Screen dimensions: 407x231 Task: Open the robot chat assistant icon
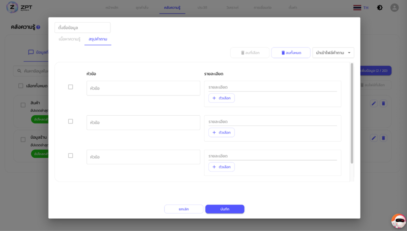tap(398, 221)
